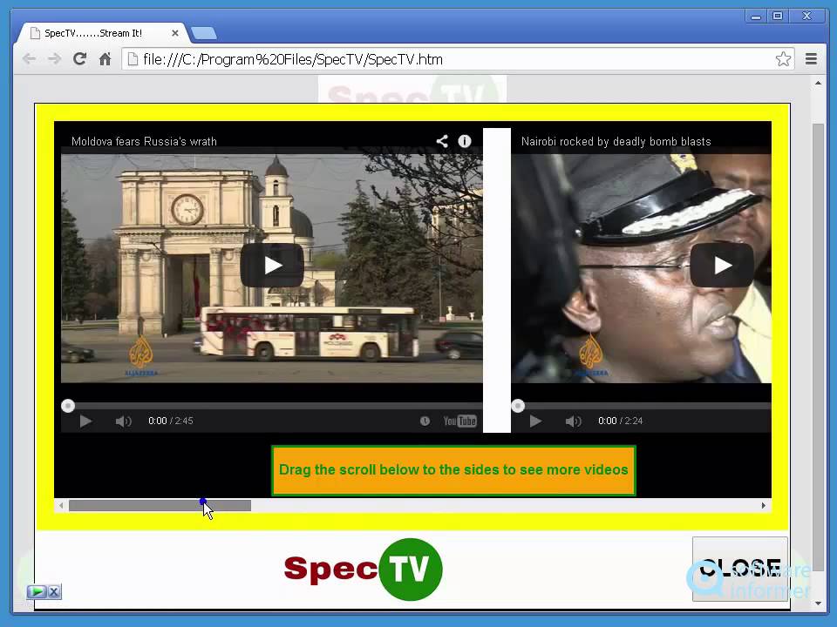This screenshot has width=837, height=627.
Task: Bookmark this page with the star icon
Action: (x=783, y=59)
